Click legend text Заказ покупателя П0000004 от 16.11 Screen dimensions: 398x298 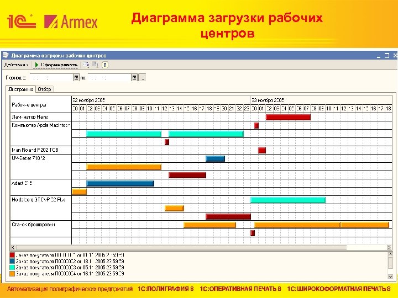click(x=70, y=274)
